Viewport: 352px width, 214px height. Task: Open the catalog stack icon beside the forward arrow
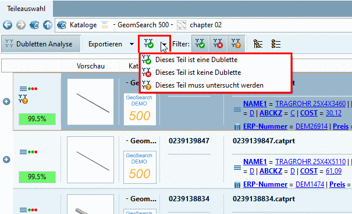(x=34, y=25)
